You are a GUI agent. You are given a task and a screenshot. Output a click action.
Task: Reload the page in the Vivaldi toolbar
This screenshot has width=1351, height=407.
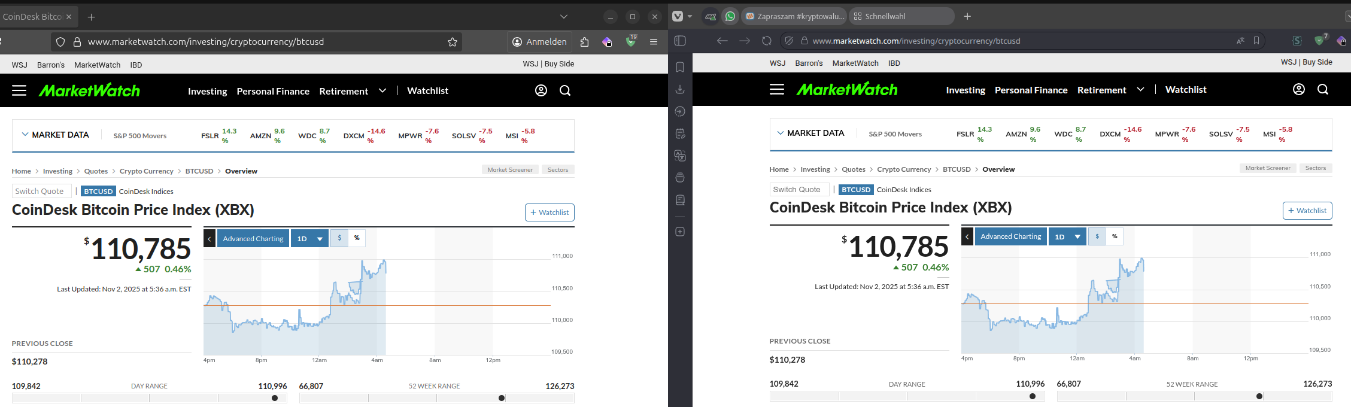point(767,41)
